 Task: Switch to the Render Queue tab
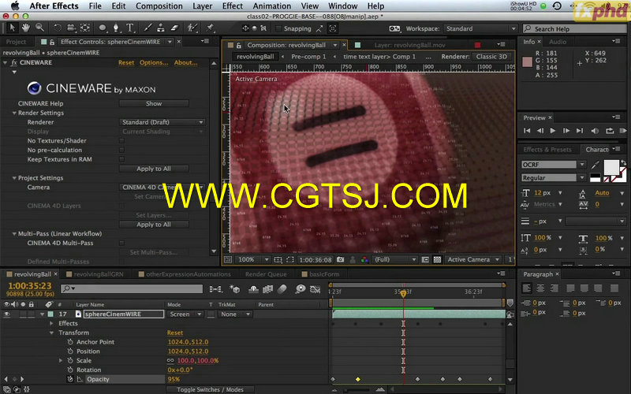266,274
